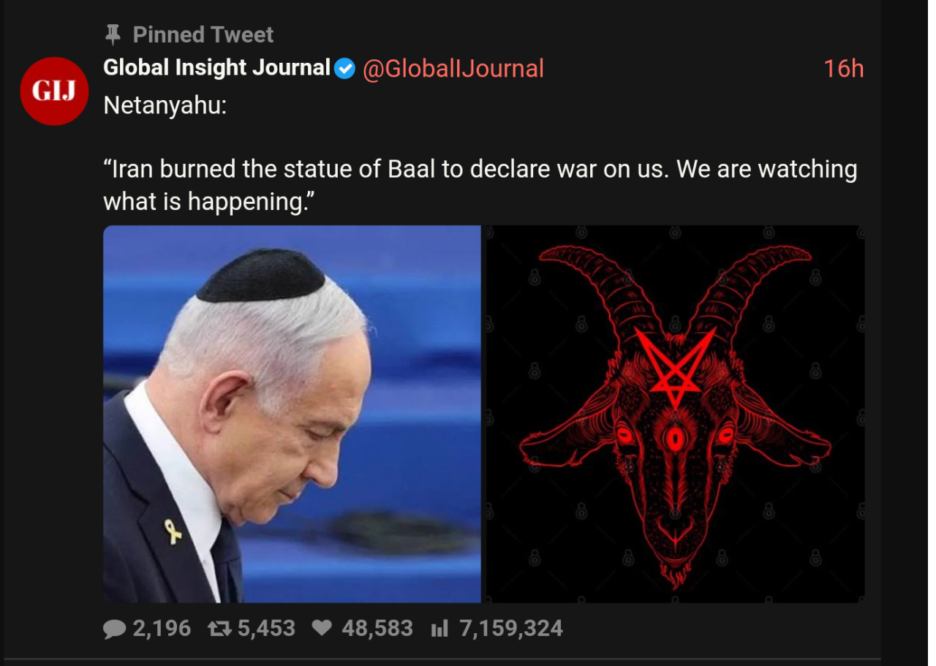The width and height of the screenshot is (936, 666).
Task: Click the yellow ribbon pin on lapel
Action: pos(173,531)
